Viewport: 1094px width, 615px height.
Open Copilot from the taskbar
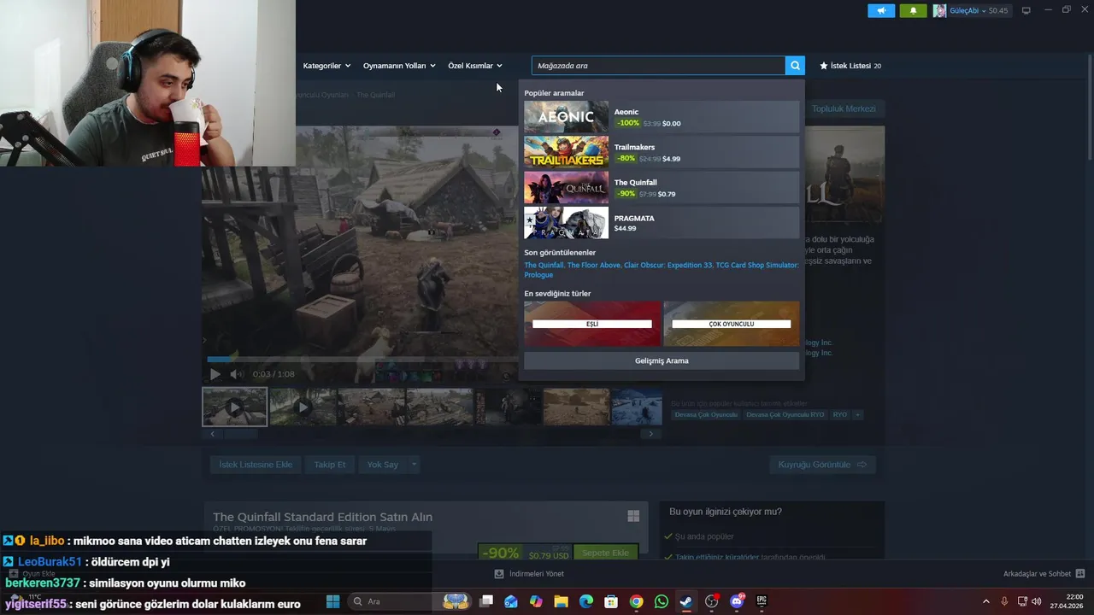click(536, 601)
